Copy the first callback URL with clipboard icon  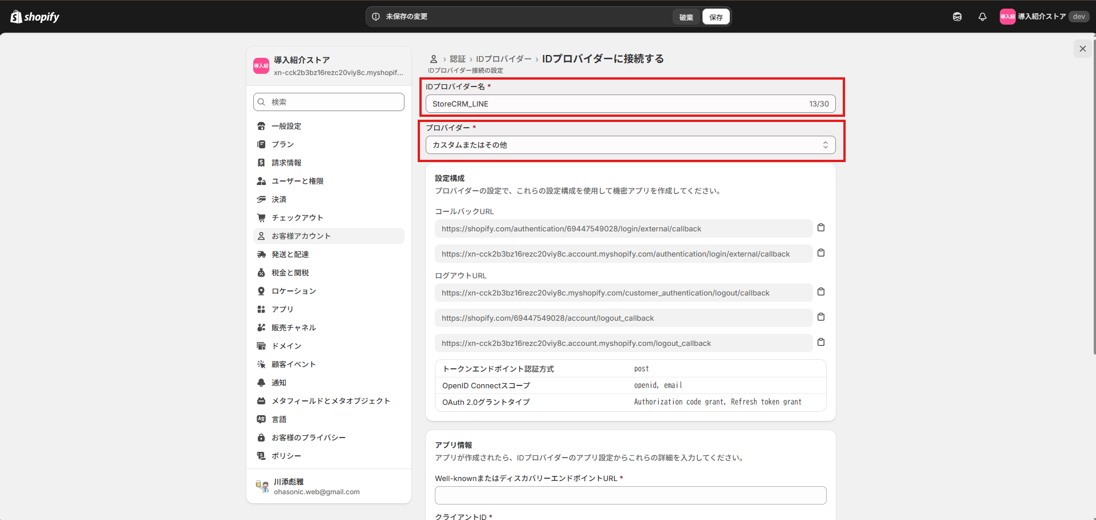point(820,228)
